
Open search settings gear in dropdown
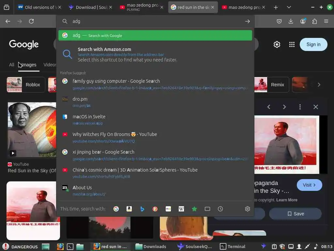click(x=248, y=209)
